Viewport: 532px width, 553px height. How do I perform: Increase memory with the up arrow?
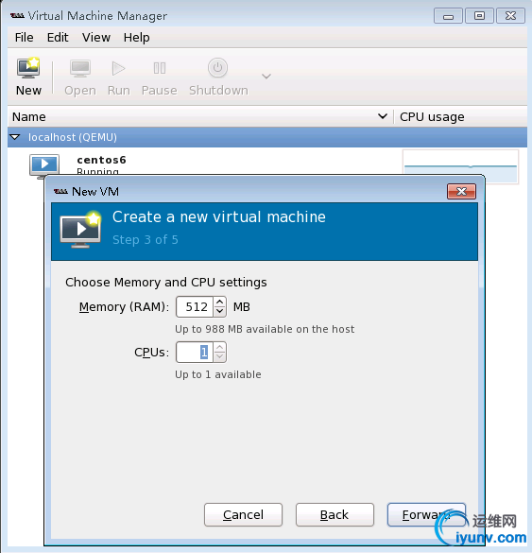coord(219,302)
